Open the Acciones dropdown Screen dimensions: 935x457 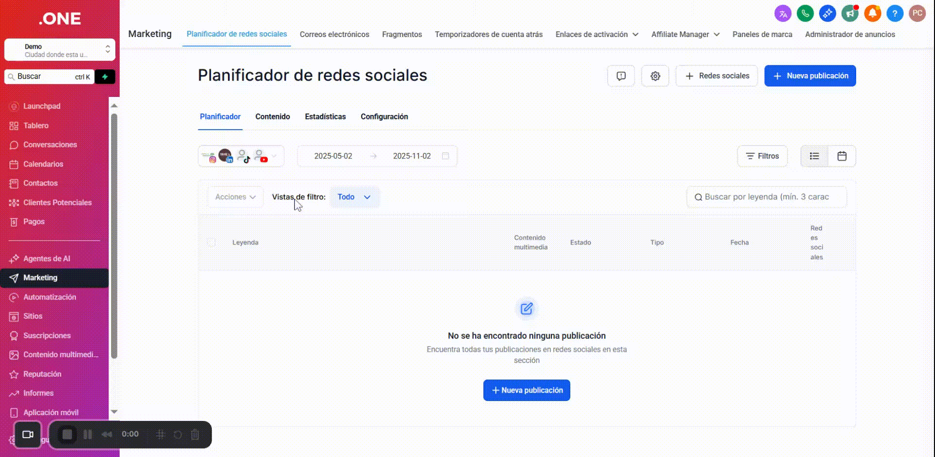tap(236, 197)
